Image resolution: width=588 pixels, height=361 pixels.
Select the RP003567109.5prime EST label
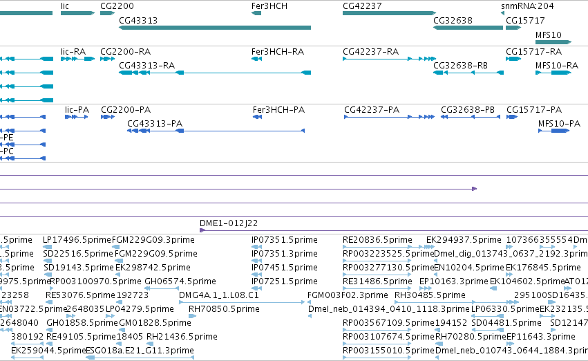click(388, 323)
